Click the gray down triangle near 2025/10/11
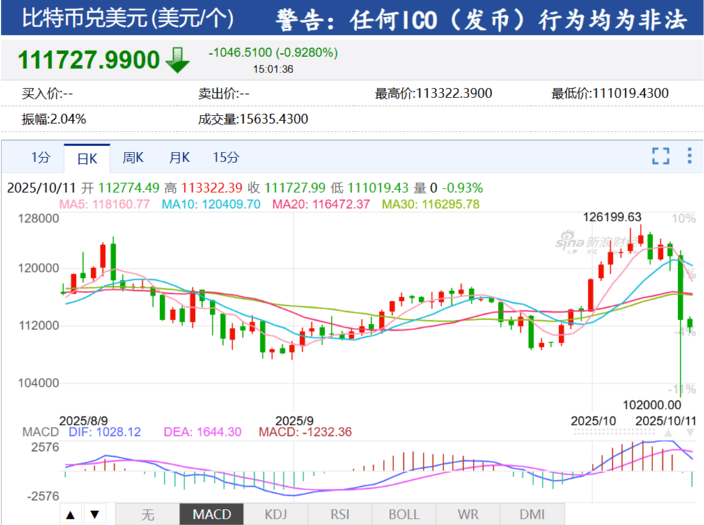 click(x=690, y=433)
